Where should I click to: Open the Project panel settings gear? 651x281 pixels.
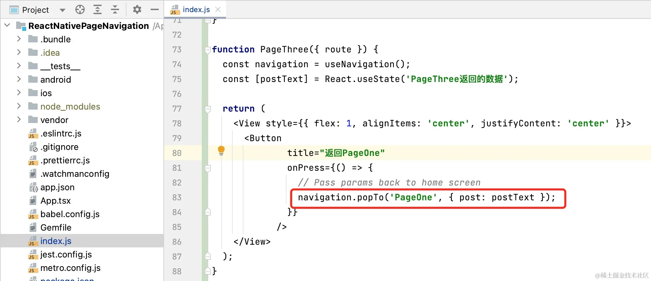click(x=137, y=9)
